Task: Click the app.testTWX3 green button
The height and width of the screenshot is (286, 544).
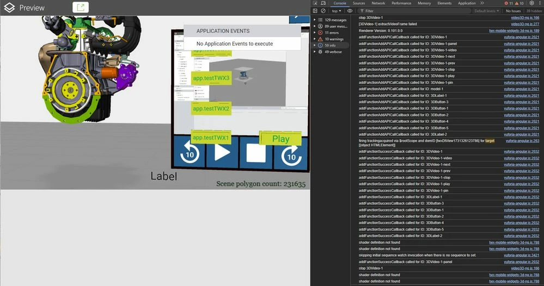Action: tap(211, 78)
